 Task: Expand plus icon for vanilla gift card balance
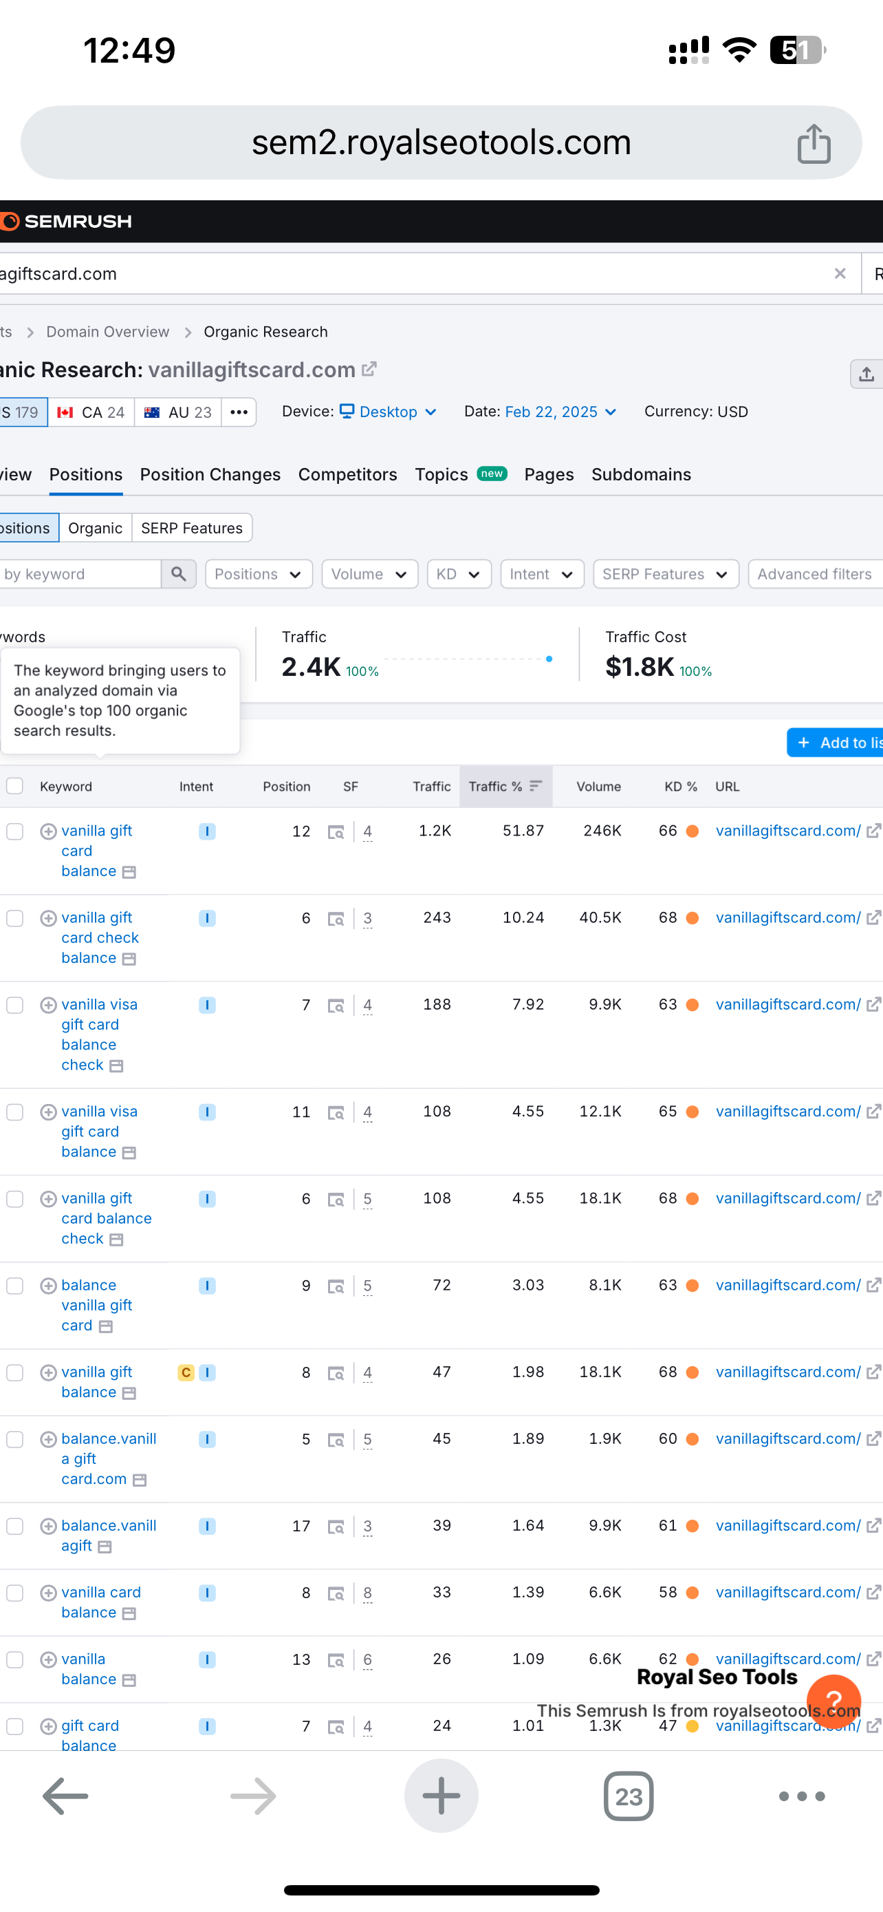tap(48, 831)
